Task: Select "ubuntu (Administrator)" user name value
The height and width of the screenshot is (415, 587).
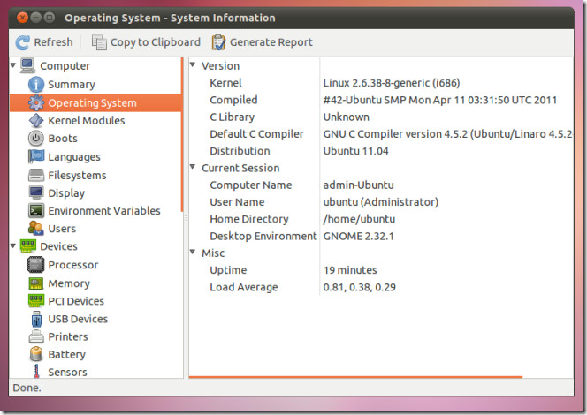Action: point(381,202)
